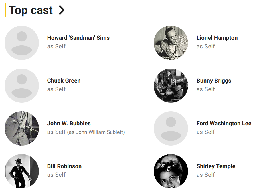Click the Bill Robinson name link
267x193 pixels.
pyautogui.click(x=64, y=166)
